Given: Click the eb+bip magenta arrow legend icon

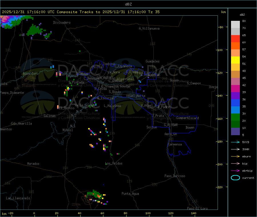Looking at the screenshot, I should (x=235, y=171).
